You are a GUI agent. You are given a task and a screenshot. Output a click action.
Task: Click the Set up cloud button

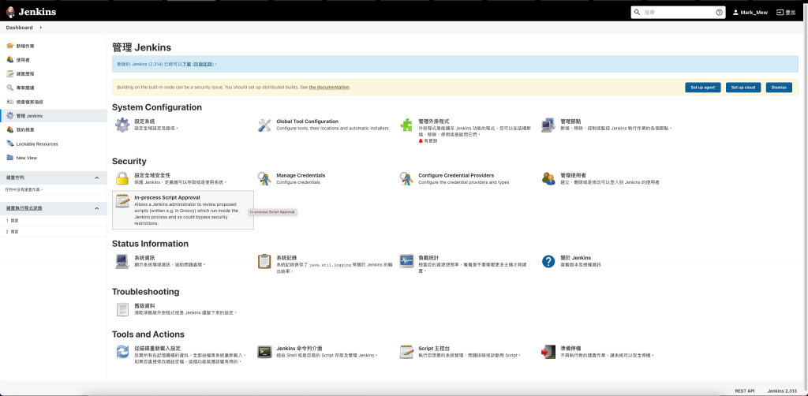tap(743, 88)
